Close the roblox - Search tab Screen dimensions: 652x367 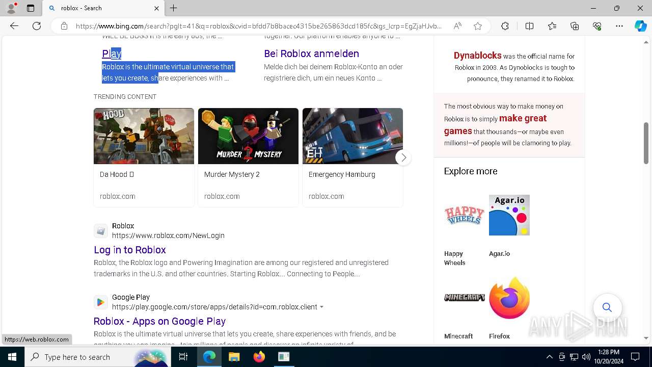[156, 8]
